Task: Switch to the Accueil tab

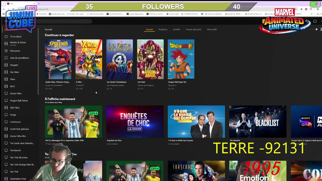Action: pos(149,29)
